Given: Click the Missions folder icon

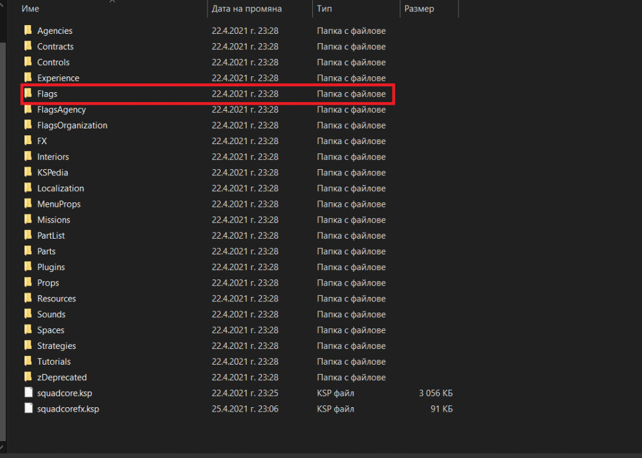Looking at the screenshot, I should click(28, 220).
